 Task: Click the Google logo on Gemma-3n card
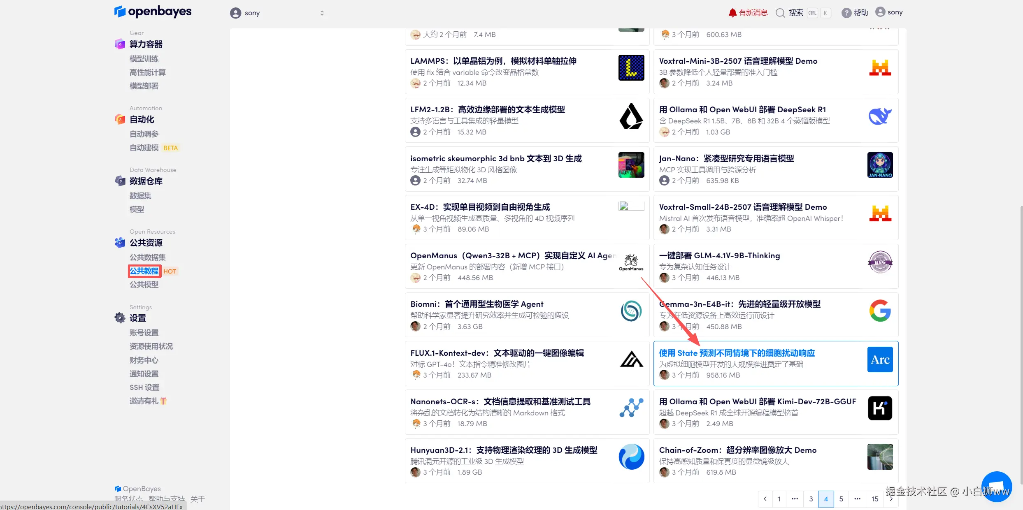coord(880,311)
